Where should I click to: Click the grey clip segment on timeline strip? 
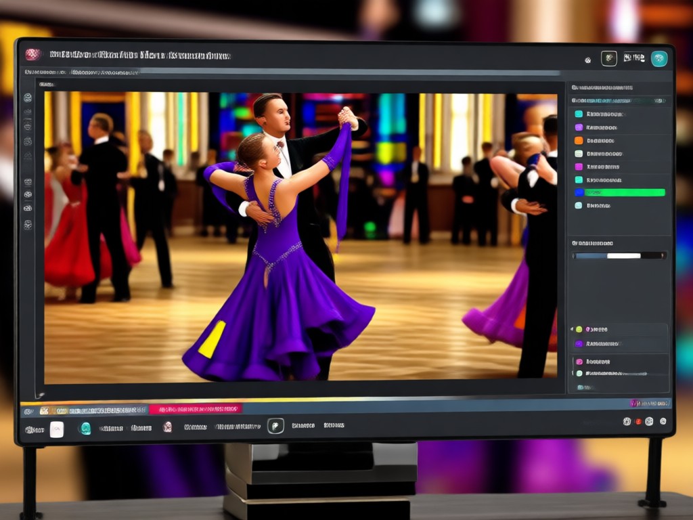point(108,410)
